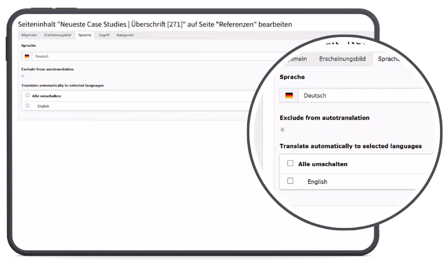Viewport: 447px width, 265px height.
Task: Click the enlarged English label text
Action: click(x=317, y=181)
